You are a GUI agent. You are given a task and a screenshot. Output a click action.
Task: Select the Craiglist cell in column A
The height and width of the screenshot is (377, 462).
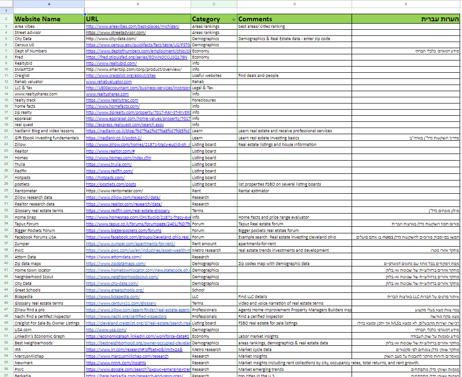click(49, 76)
